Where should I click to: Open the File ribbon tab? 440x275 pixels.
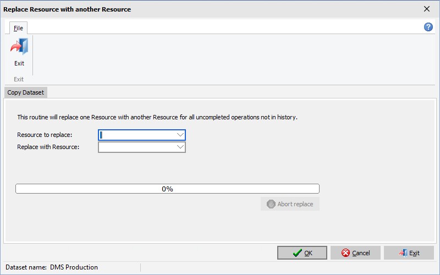point(18,28)
